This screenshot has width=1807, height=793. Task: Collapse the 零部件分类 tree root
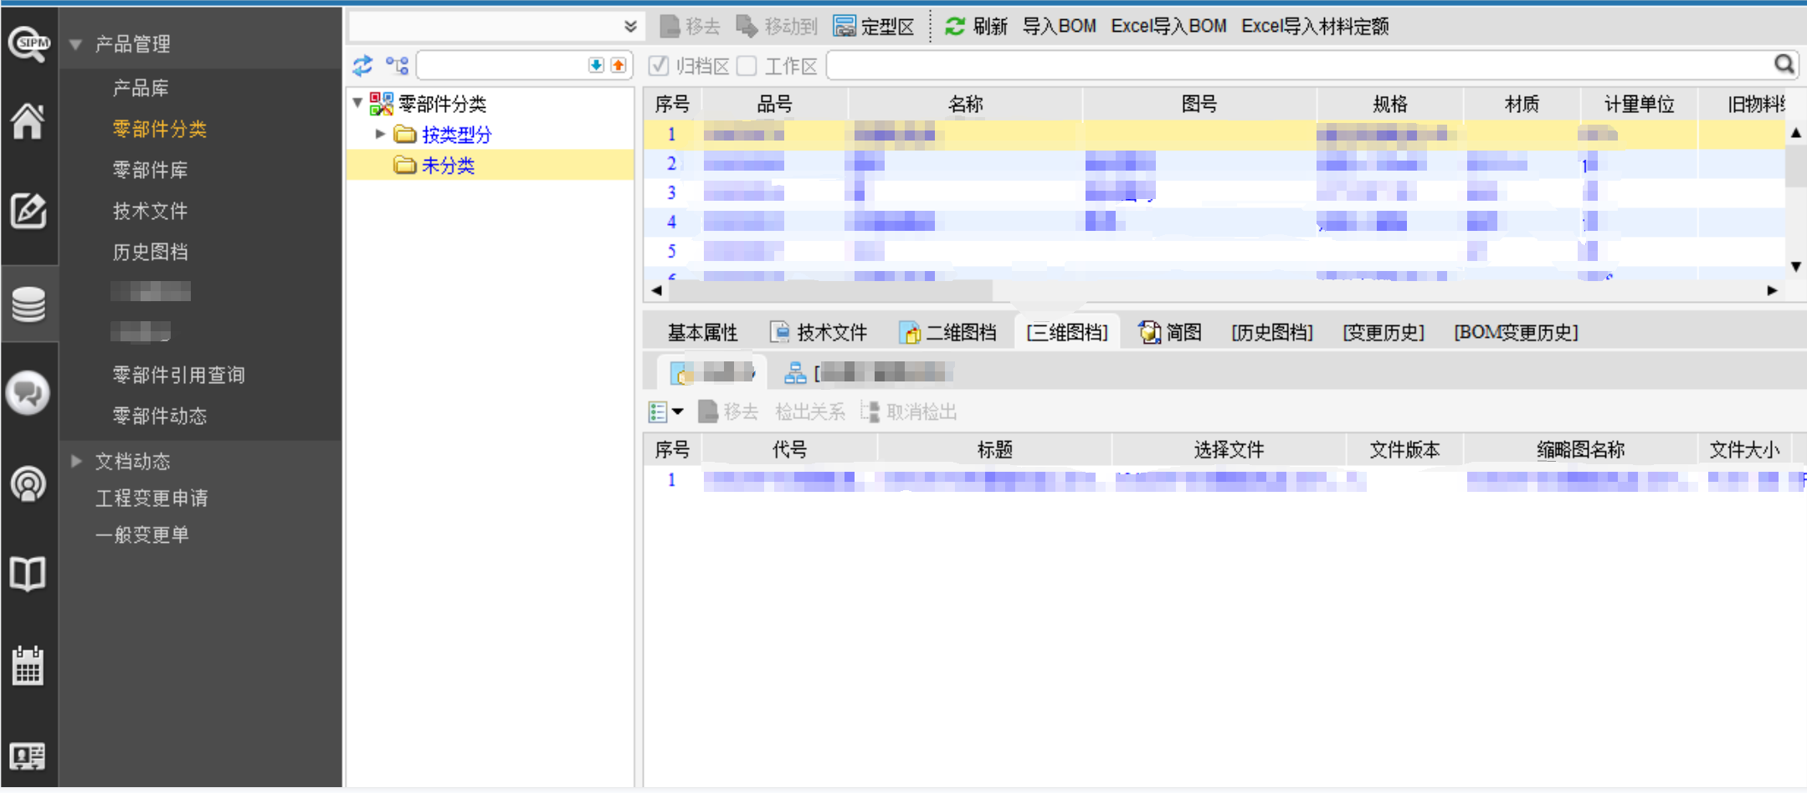tap(357, 103)
